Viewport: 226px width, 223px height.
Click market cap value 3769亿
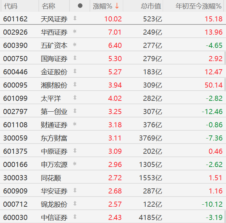pos(151,138)
